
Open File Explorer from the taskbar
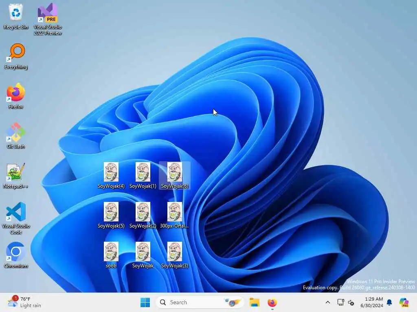(x=254, y=302)
